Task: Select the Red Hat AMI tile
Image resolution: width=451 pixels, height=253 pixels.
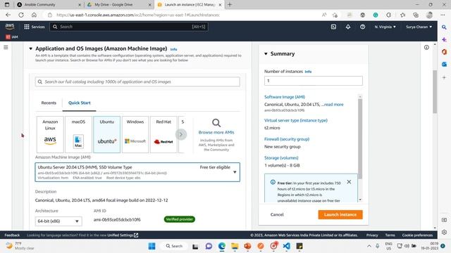Action: coord(163,134)
